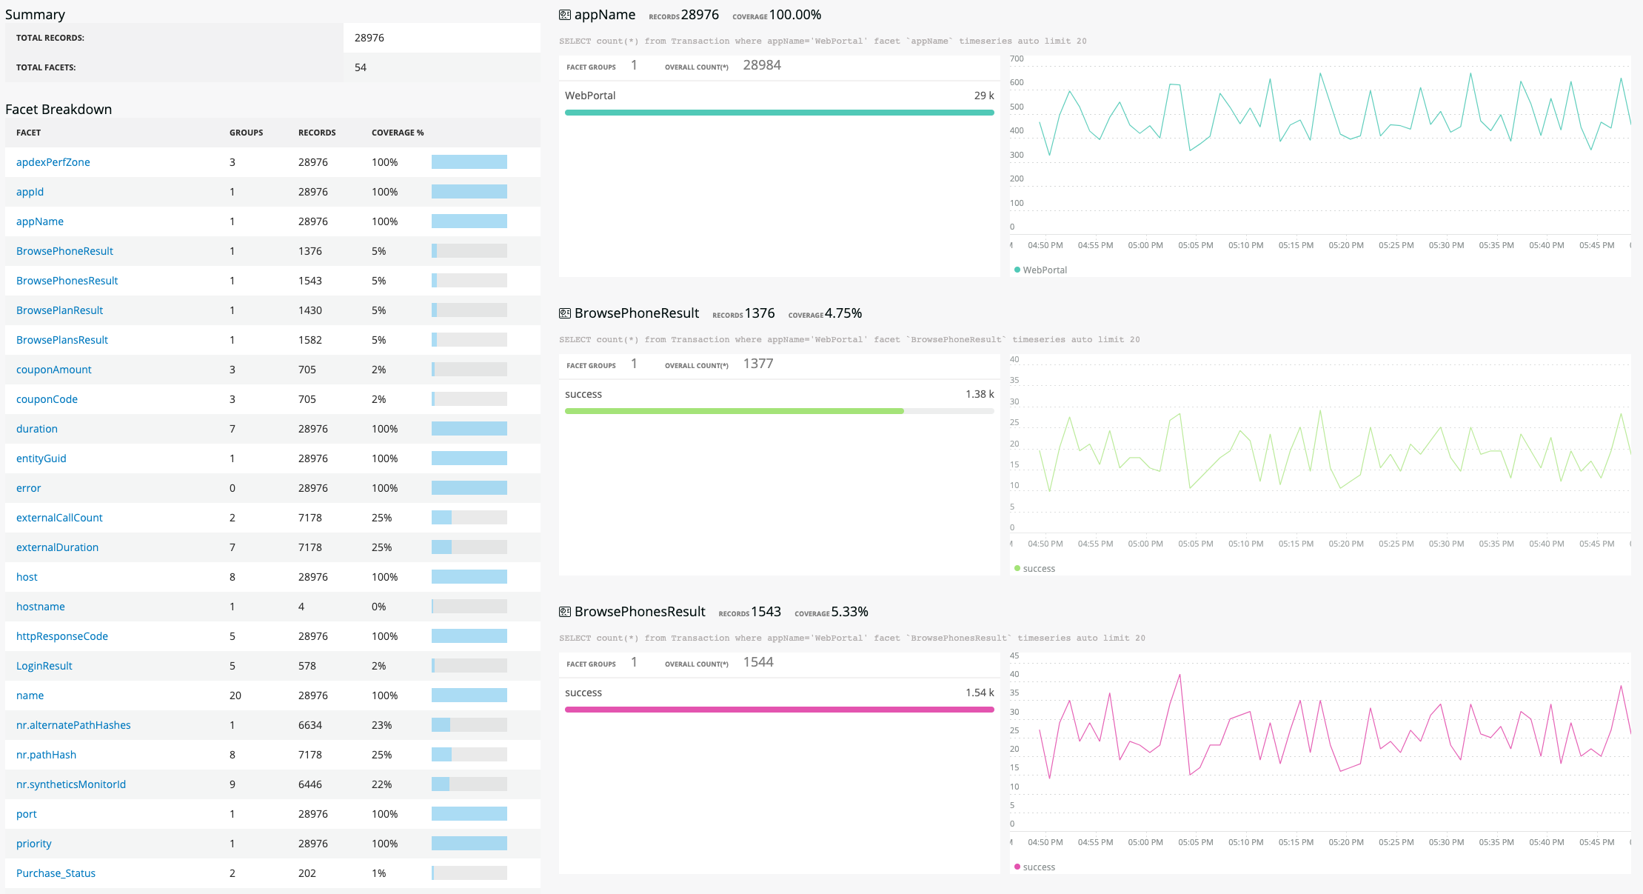
Task: Open the LoginResult facet link
Action: (x=44, y=666)
